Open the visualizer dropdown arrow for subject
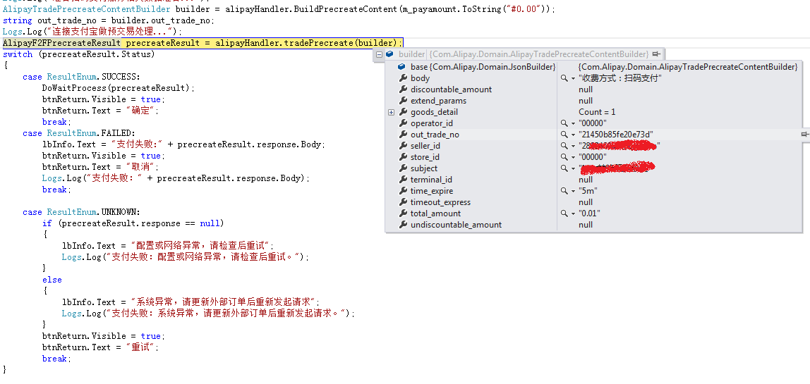810x384 pixels. [x=573, y=168]
